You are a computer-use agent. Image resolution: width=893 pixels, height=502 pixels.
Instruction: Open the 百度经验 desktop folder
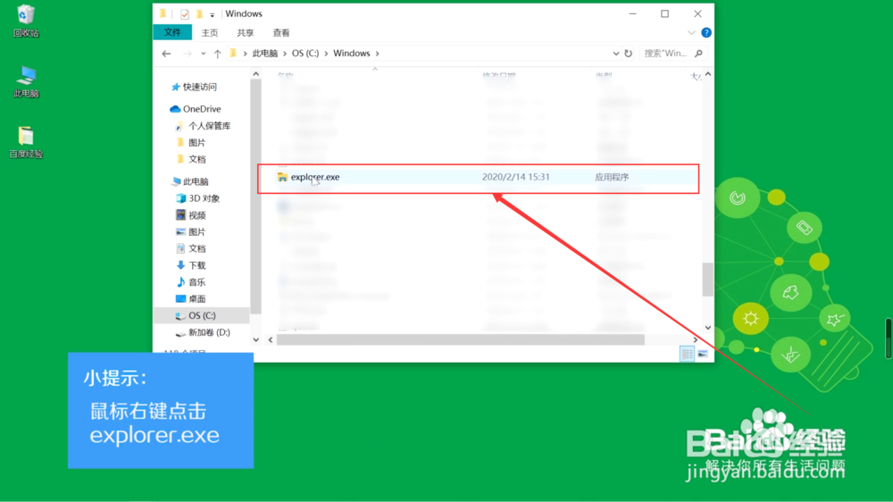(26, 142)
